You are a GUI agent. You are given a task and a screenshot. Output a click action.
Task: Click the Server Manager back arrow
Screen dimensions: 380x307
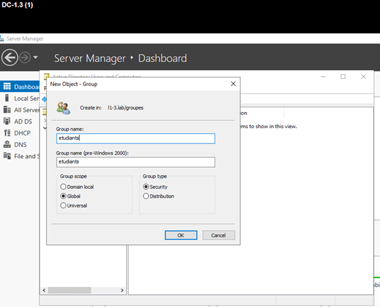[10, 57]
